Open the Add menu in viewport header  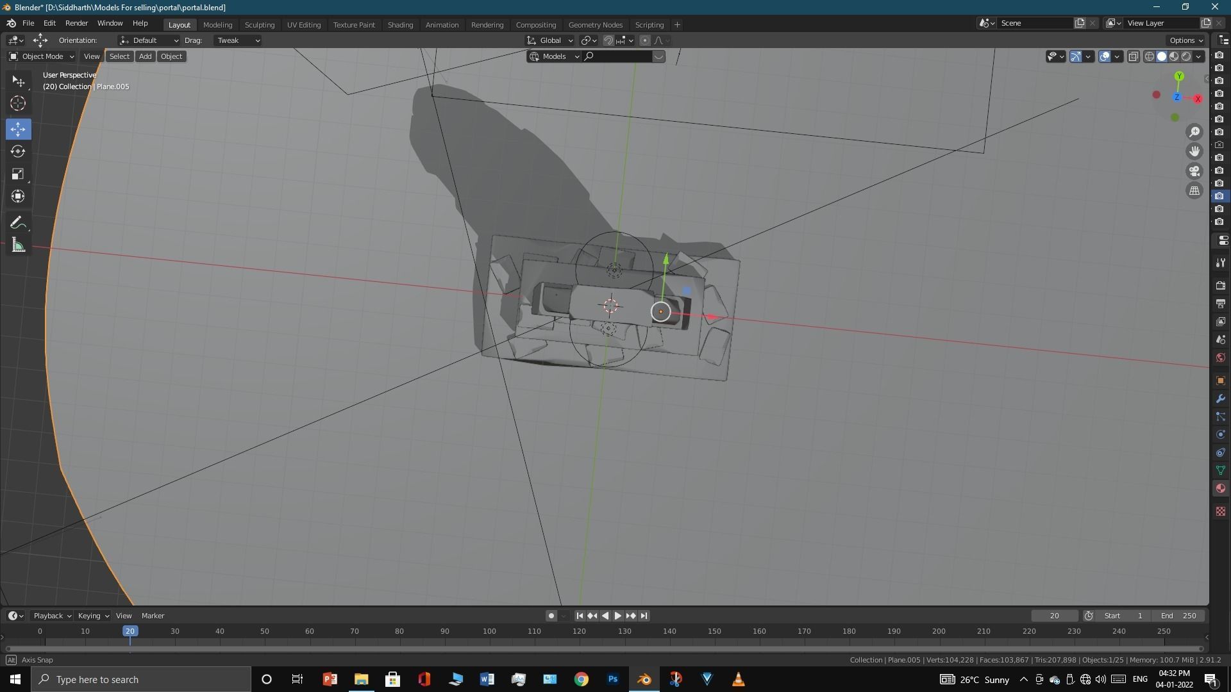click(x=146, y=56)
